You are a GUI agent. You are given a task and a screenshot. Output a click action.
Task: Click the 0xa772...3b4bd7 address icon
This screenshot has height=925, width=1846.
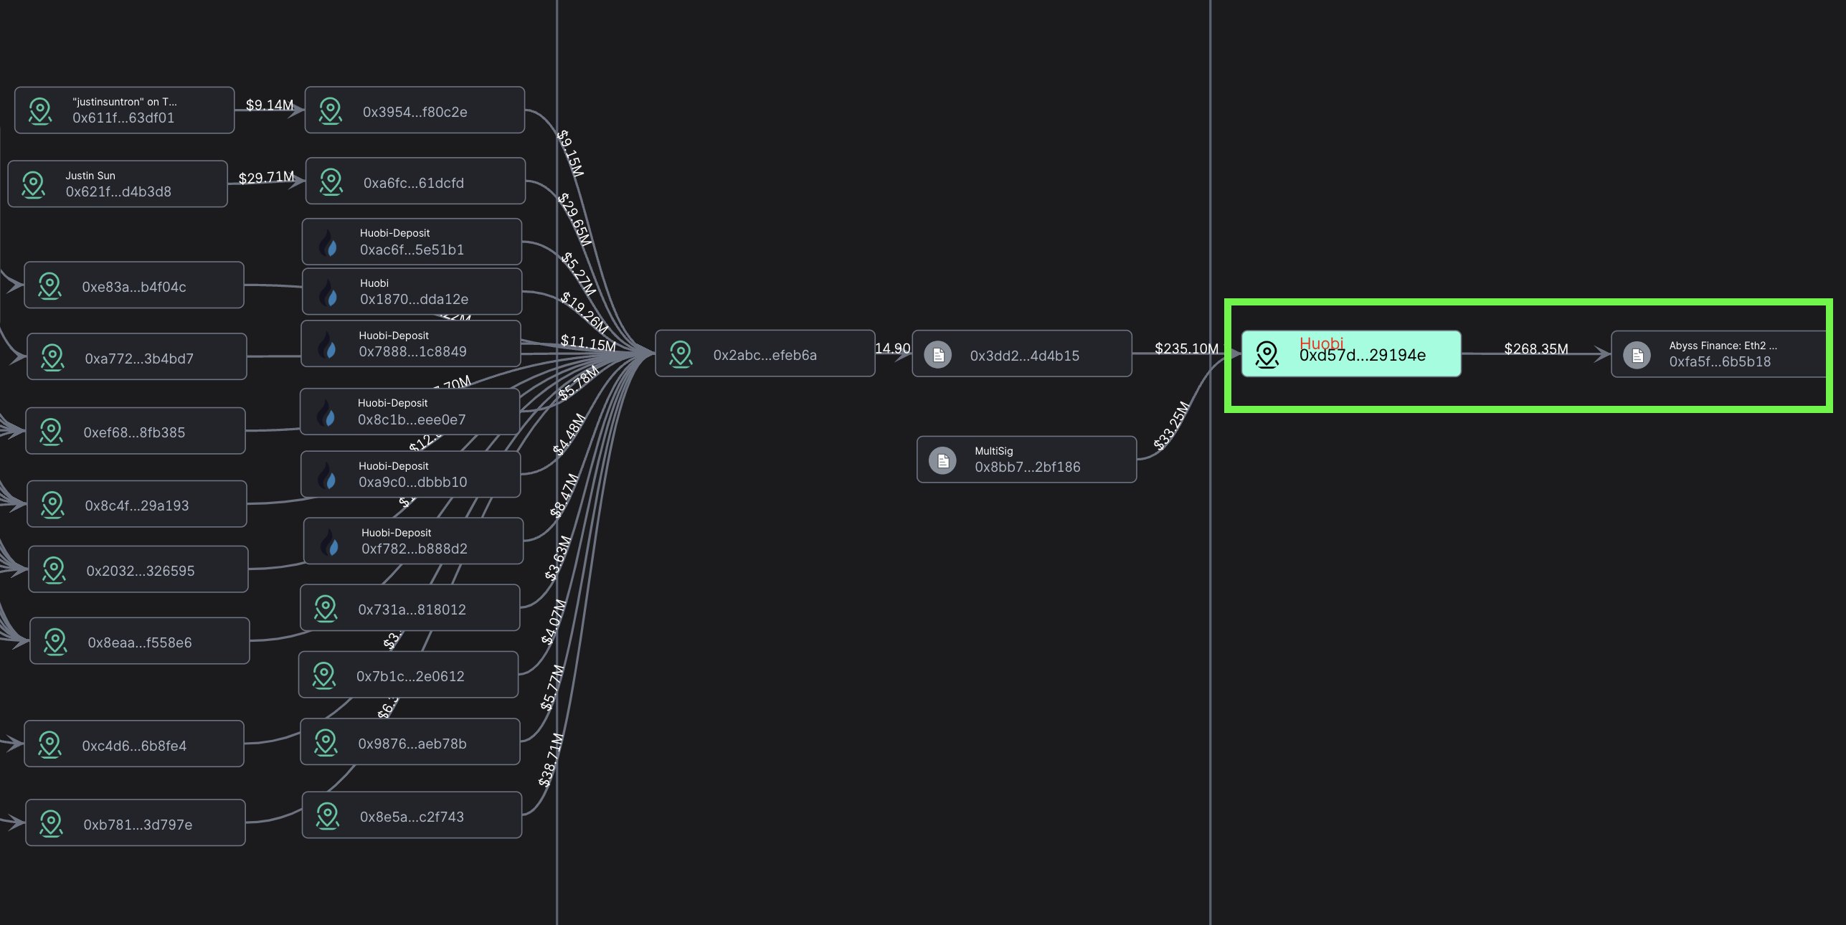52,357
